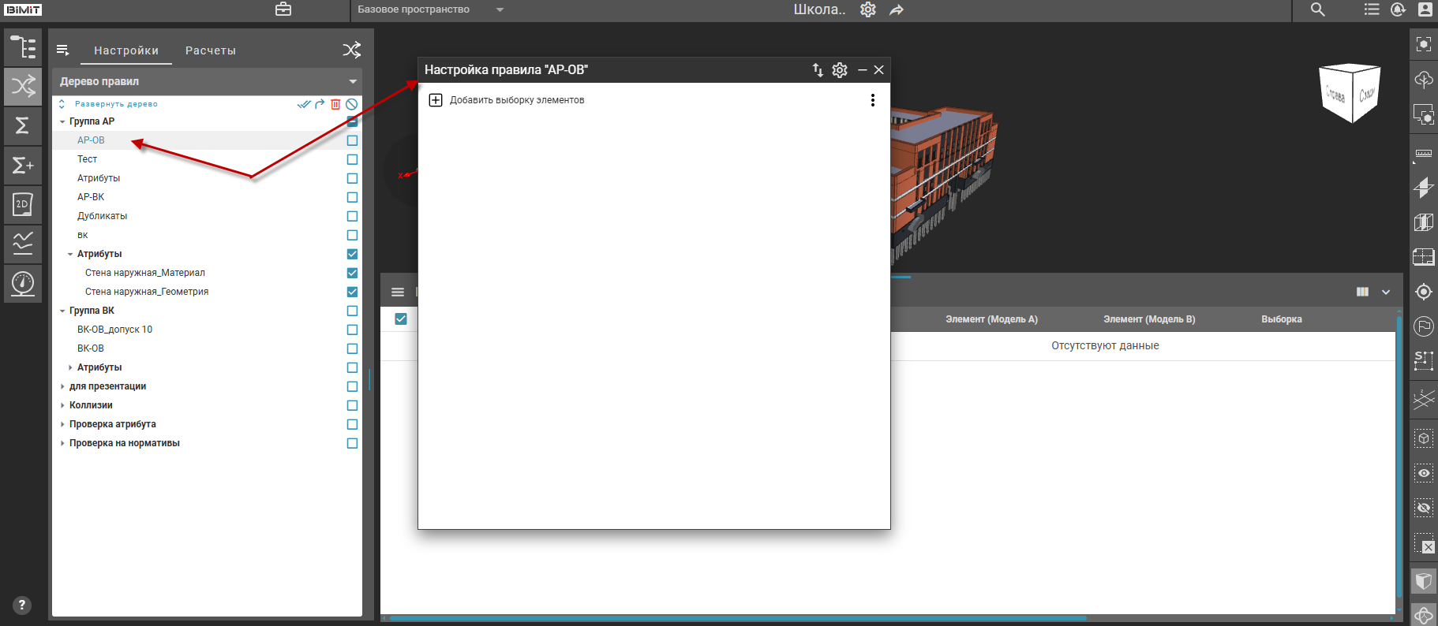Open the model tree panel icon

click(23, 47)
